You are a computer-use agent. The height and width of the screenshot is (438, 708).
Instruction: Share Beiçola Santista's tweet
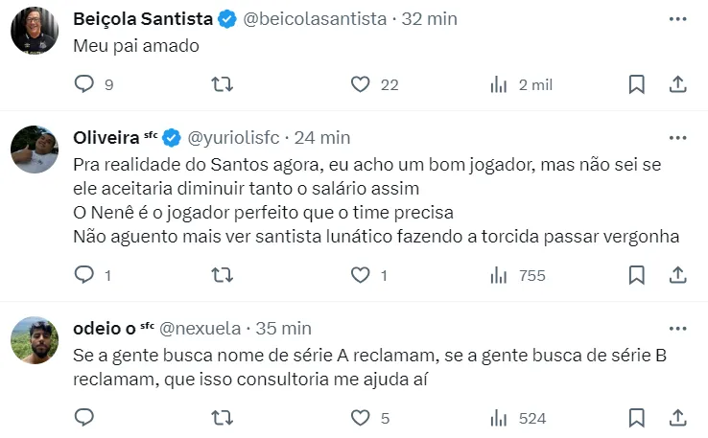(x=677, y=84)
